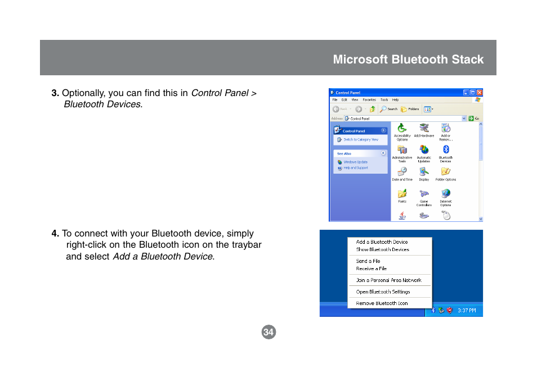This screenshot has width=537, height=373.
Task: Open the Mouse icon in Control Panel
Action: 446,215
